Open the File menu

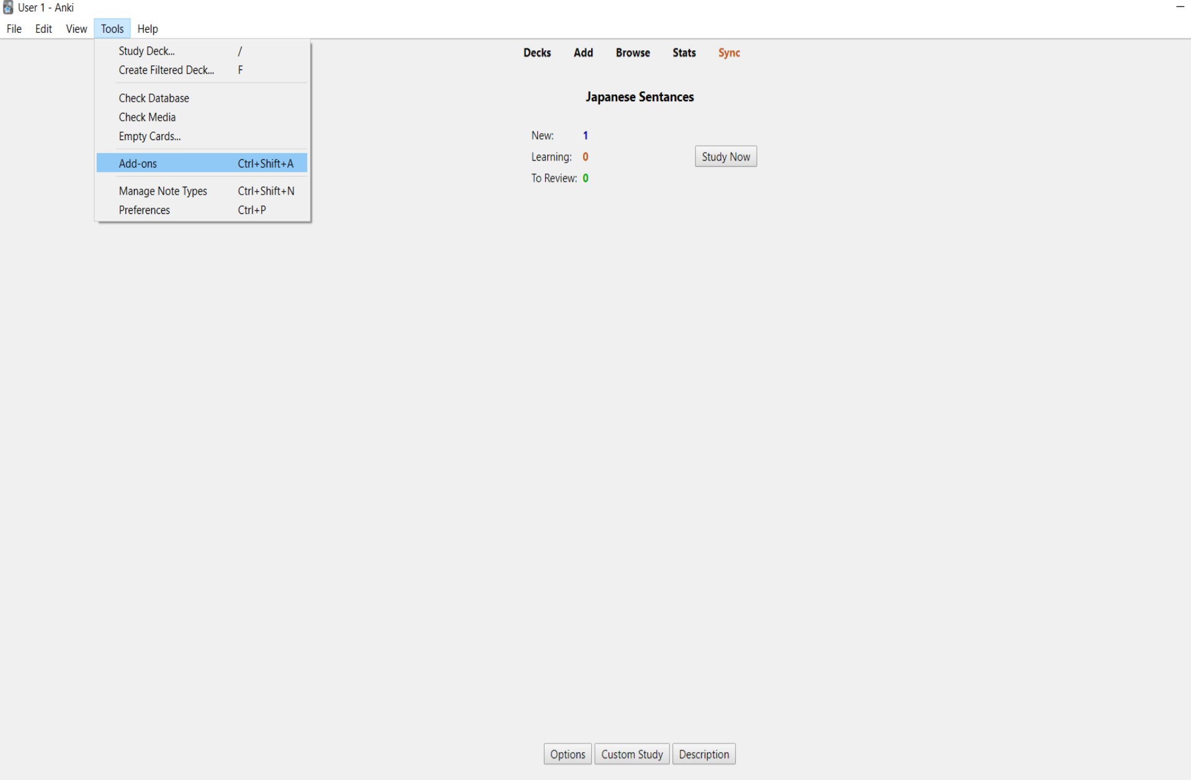click(14, 29)
